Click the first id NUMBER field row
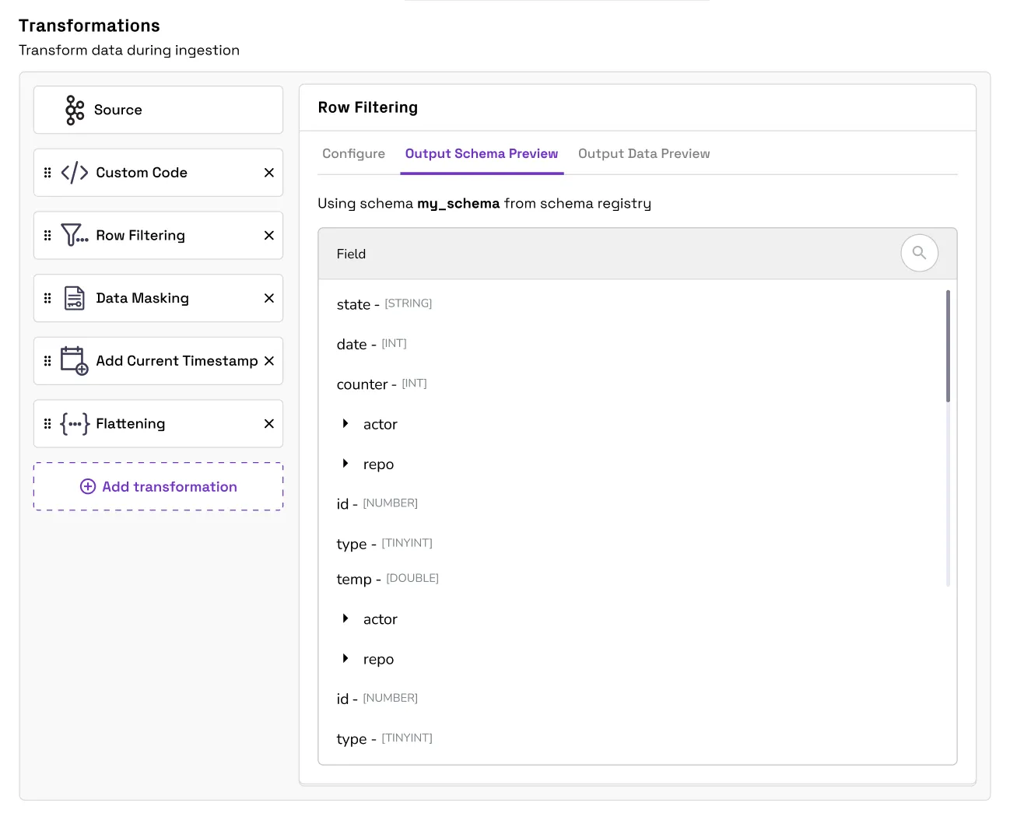This screenshot has height=813, width=1010. (377, 504)
